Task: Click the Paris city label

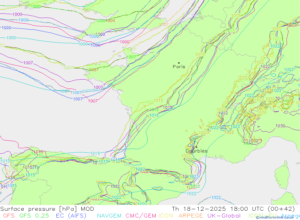Action: 179,67
